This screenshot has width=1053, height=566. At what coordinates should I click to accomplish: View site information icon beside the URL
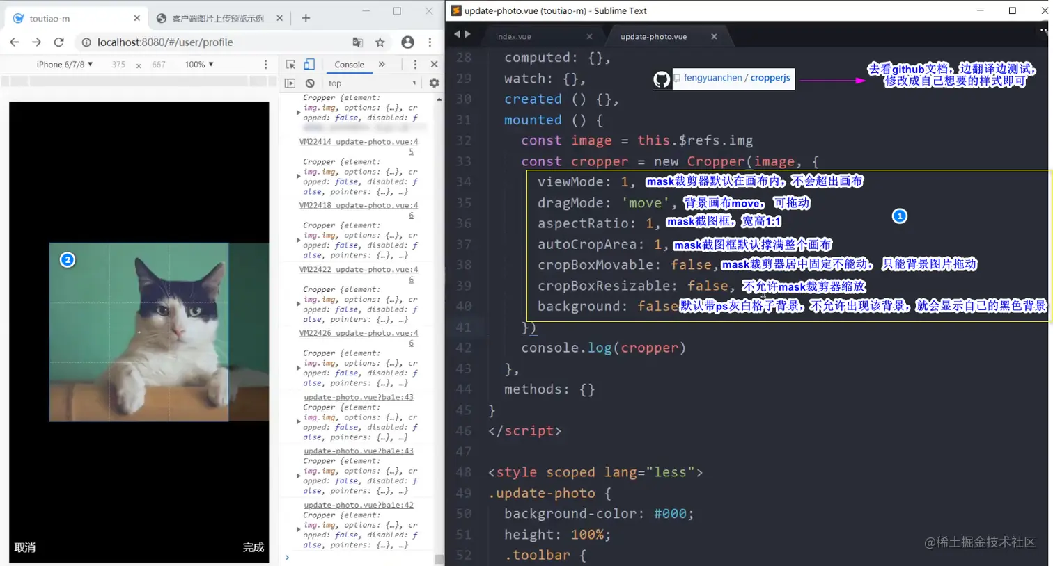tap(86, 42)
